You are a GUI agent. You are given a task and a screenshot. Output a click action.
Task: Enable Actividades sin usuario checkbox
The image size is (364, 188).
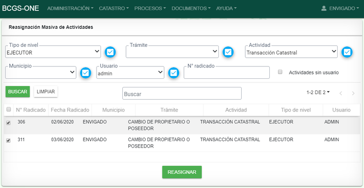(x=280, y=72)
